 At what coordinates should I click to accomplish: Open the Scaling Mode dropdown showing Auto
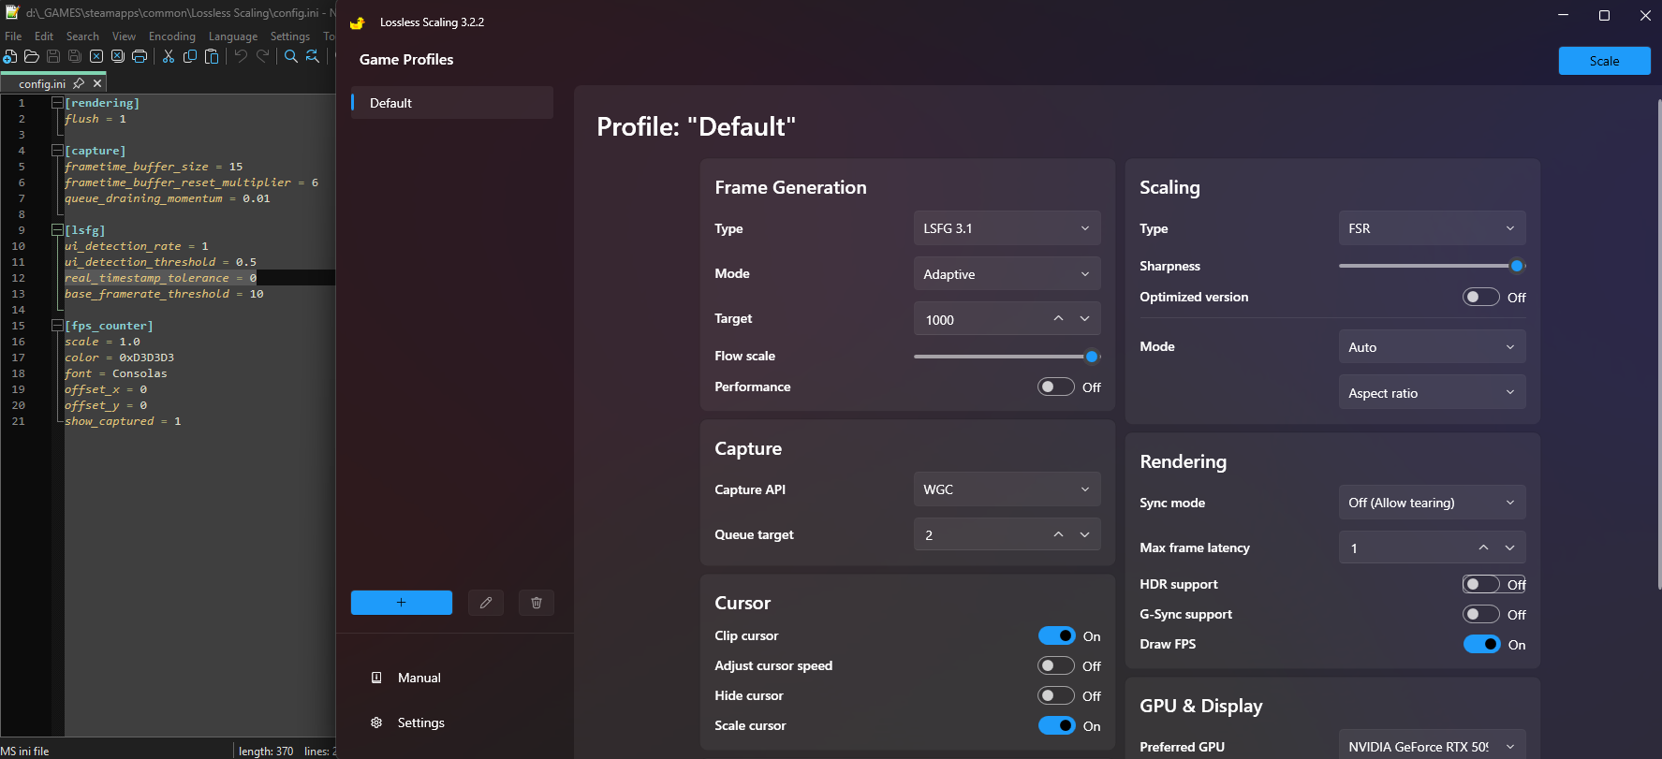pos(1432,347)
